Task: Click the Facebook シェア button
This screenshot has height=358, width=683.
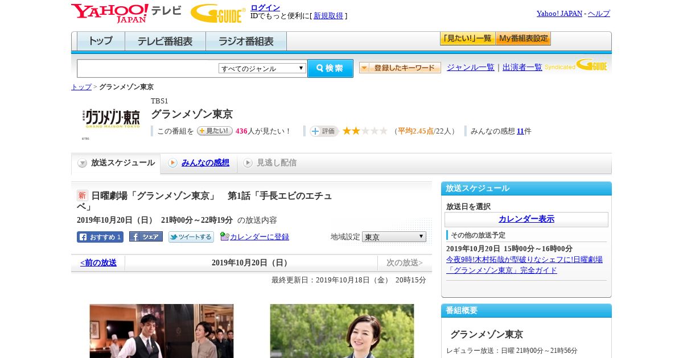Action: click(x=146, y=237)
